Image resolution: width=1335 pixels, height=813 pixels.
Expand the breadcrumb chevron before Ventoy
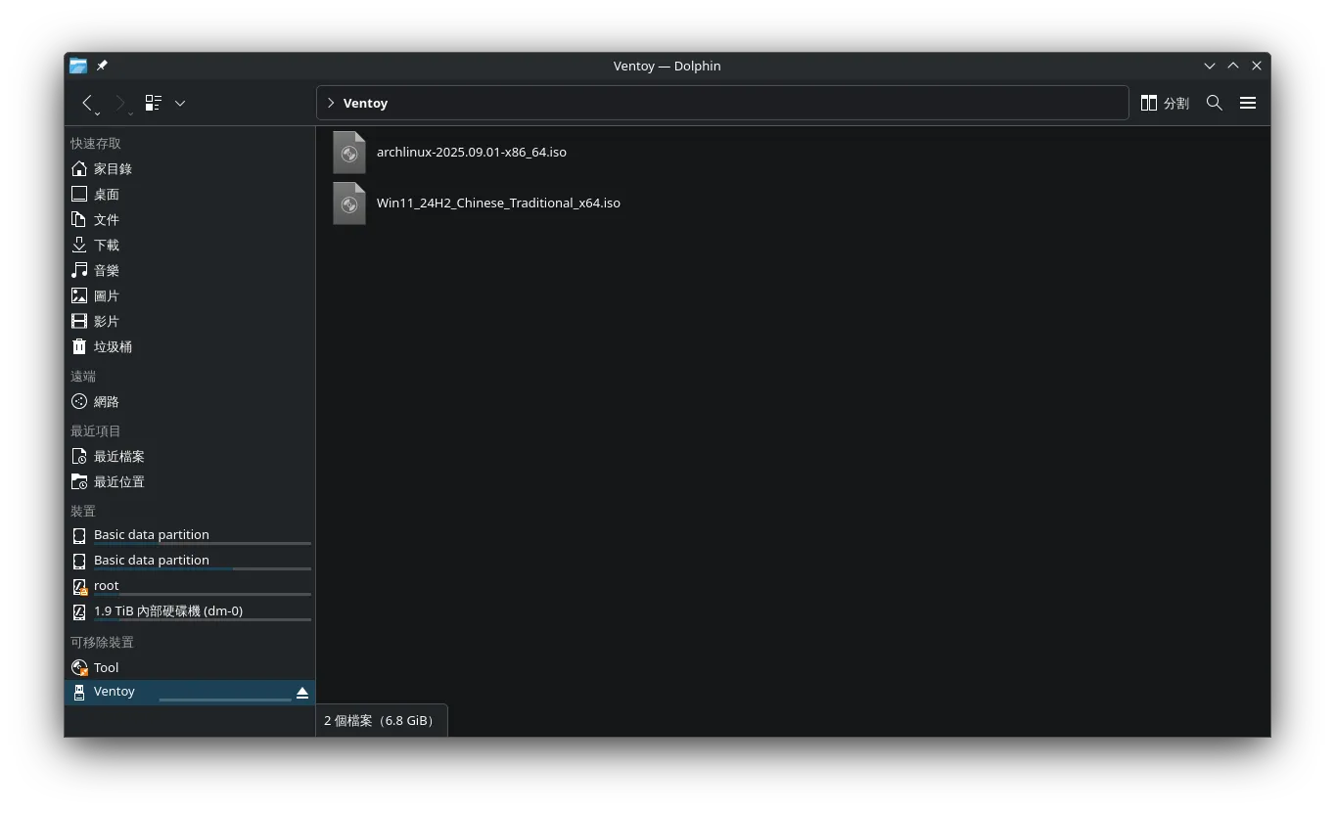tap(331, 103)
